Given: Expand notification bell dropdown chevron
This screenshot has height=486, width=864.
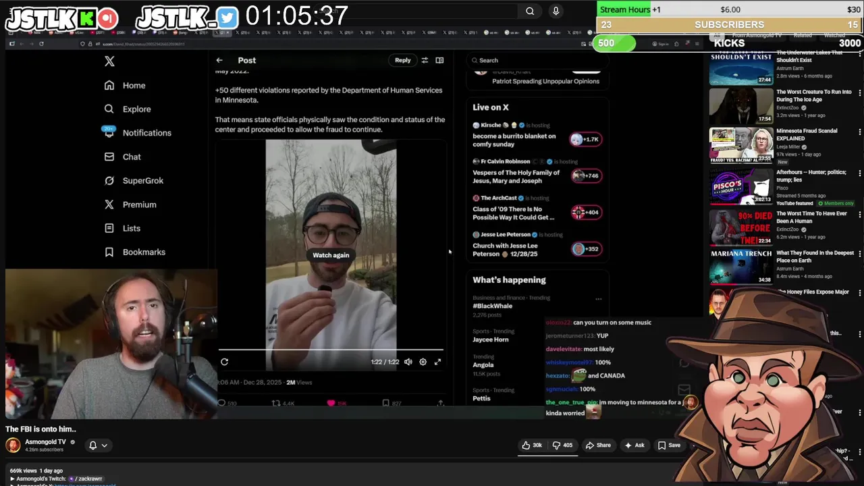Looking at the screenshot, I should [105, 446].
